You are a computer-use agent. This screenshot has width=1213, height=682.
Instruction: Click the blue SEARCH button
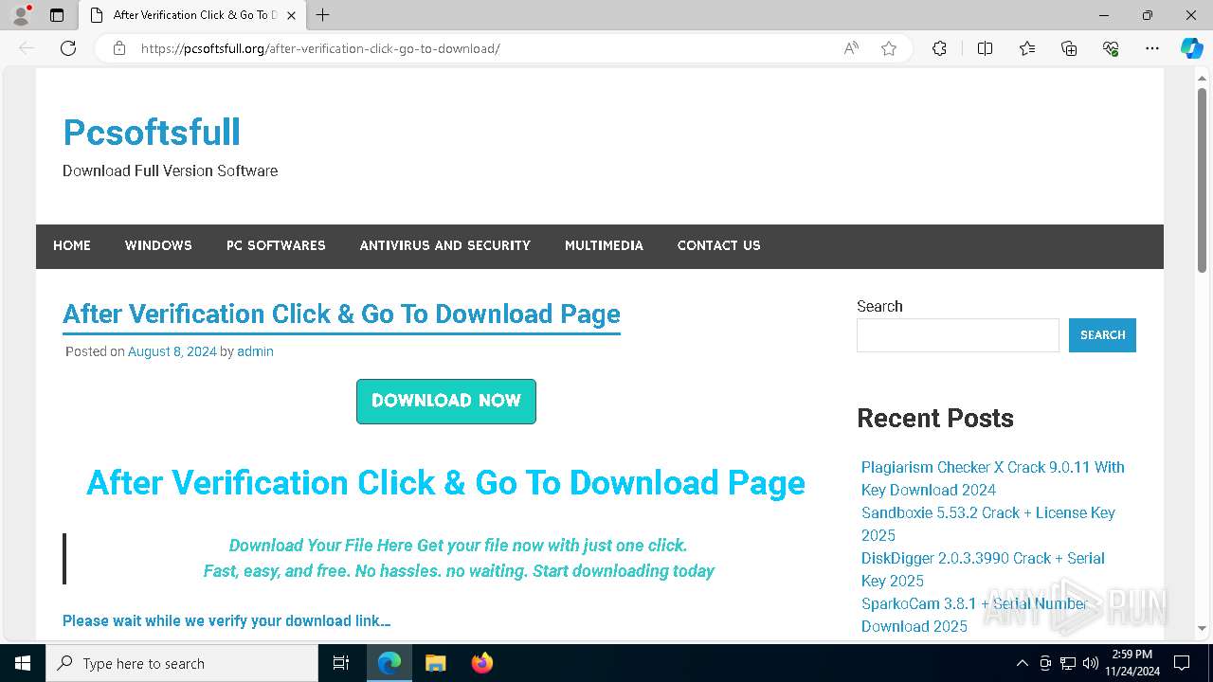pos(1102,335)
